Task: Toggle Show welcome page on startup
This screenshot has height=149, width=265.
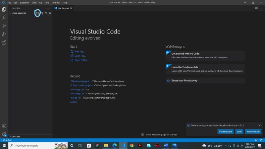Action: click(x=142, y=134)
